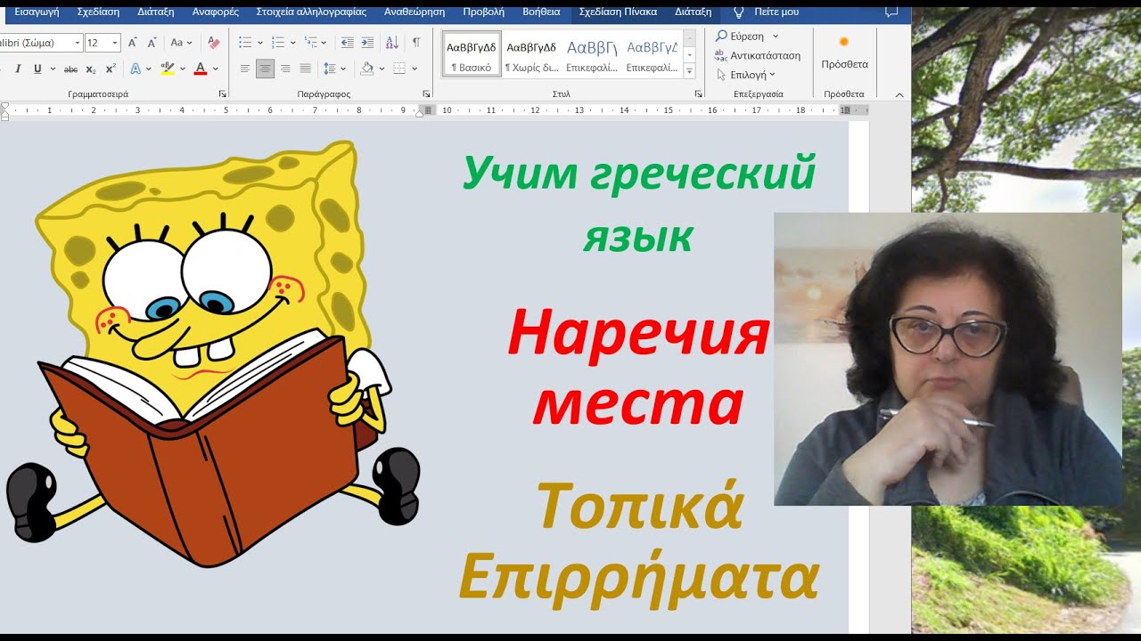Click the Πρόσθετα add-ins button
Image resolution: width=1141 pixels, height=641 pixels.
[x=844, y=53]
